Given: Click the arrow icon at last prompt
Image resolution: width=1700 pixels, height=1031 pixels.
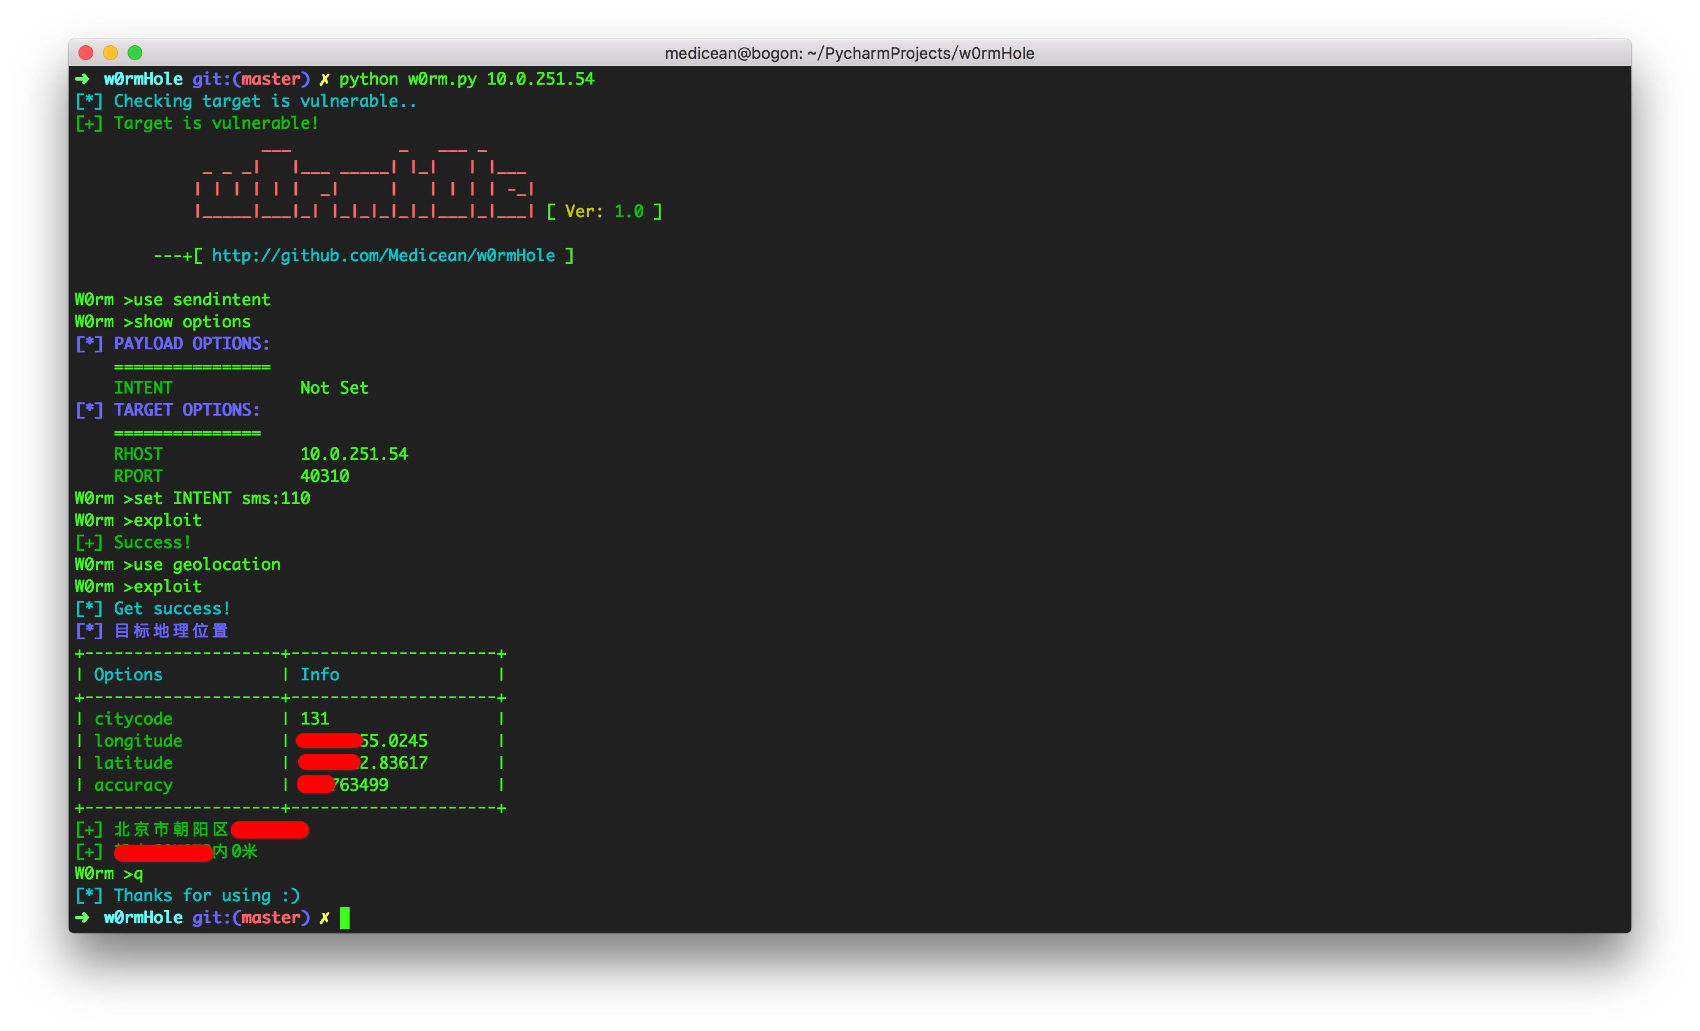Looking at the screenshot, I should tap(82, 918).
